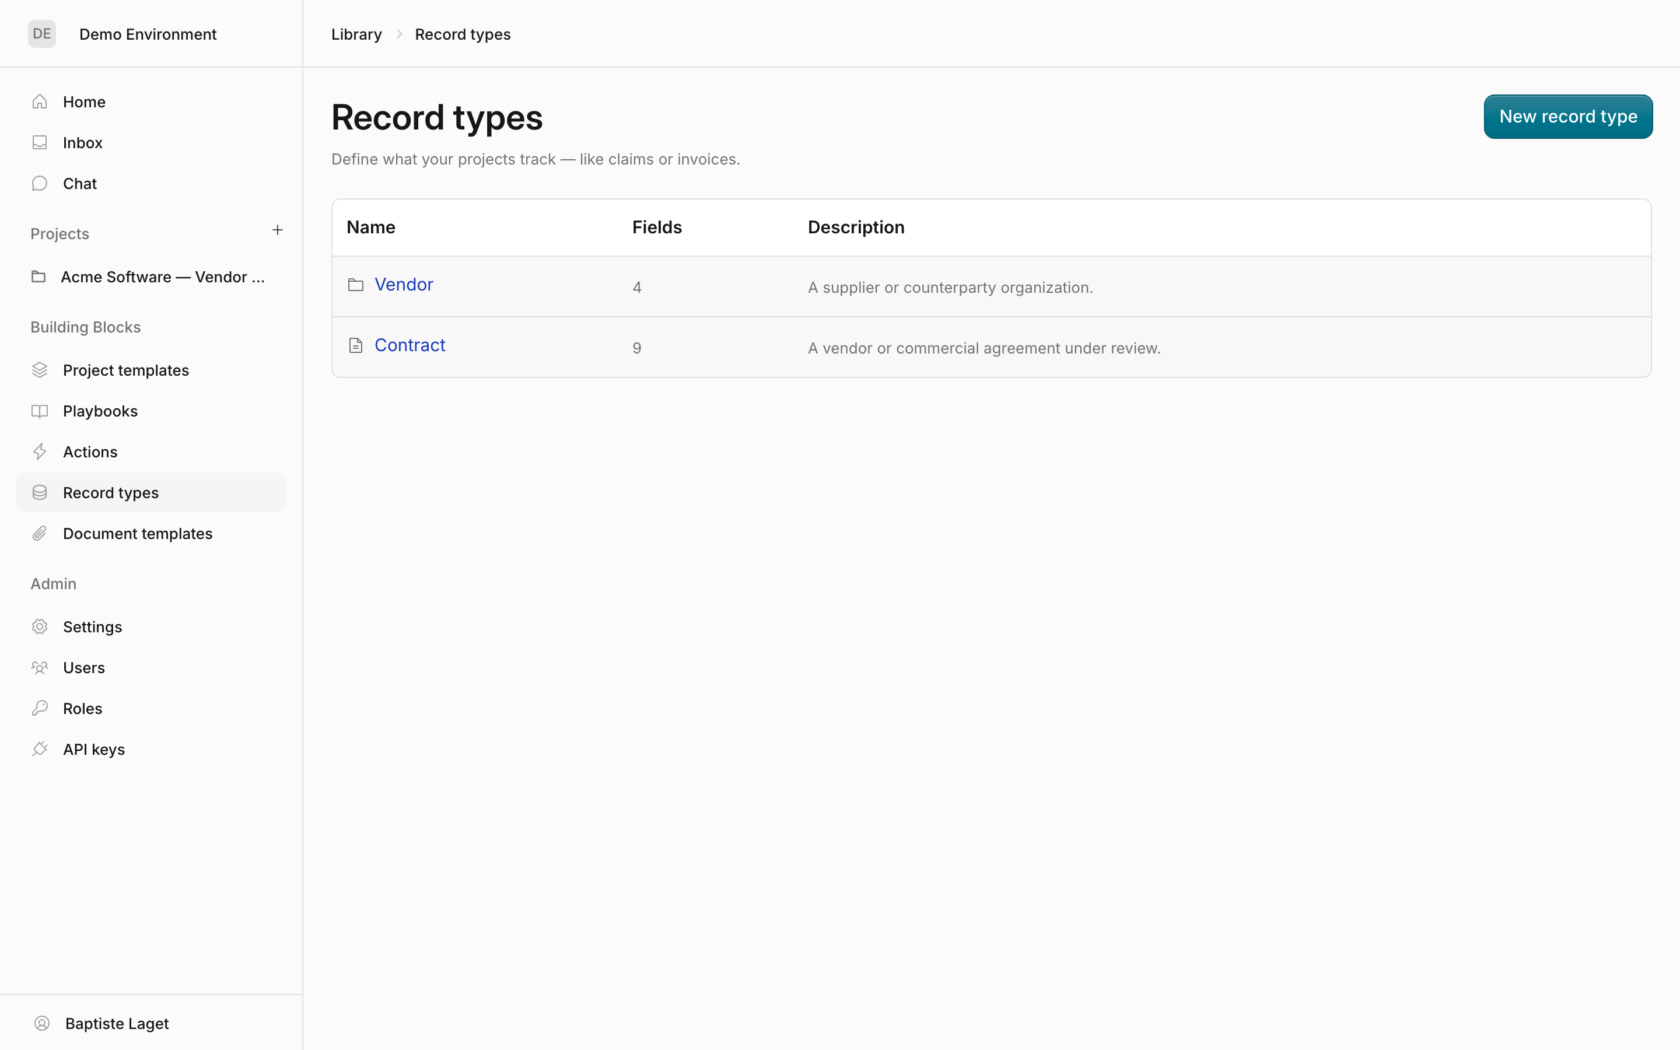Go to Inbox in sidebar
This screenshot has height=1050, width=1680.
pos(150,142)
